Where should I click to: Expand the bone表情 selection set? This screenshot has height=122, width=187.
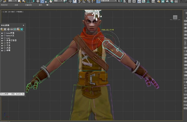click(2, 33)
